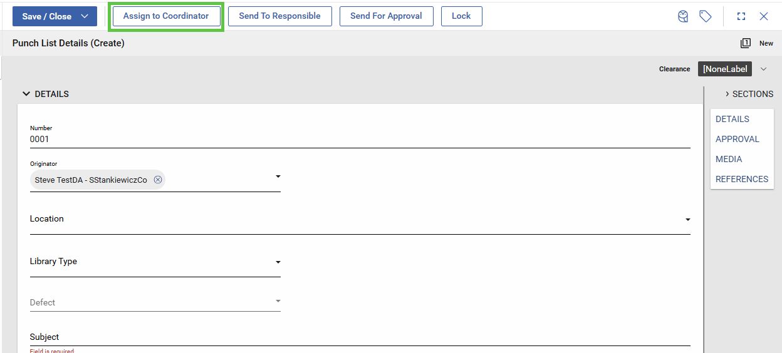Close the Punch List Details form
The width and height of the screenshot is (782, 353).
coord(764,17)
